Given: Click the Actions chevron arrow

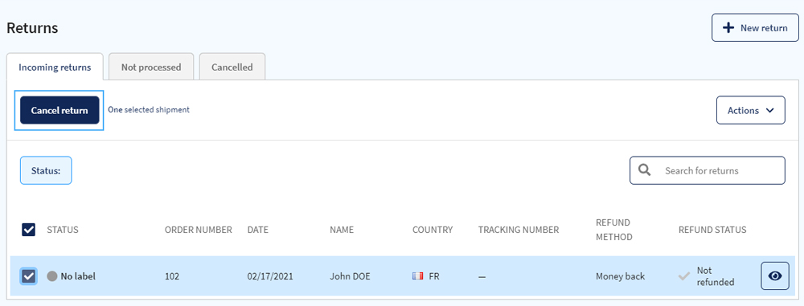Looking at the screenshot, I should pos(769,110).
